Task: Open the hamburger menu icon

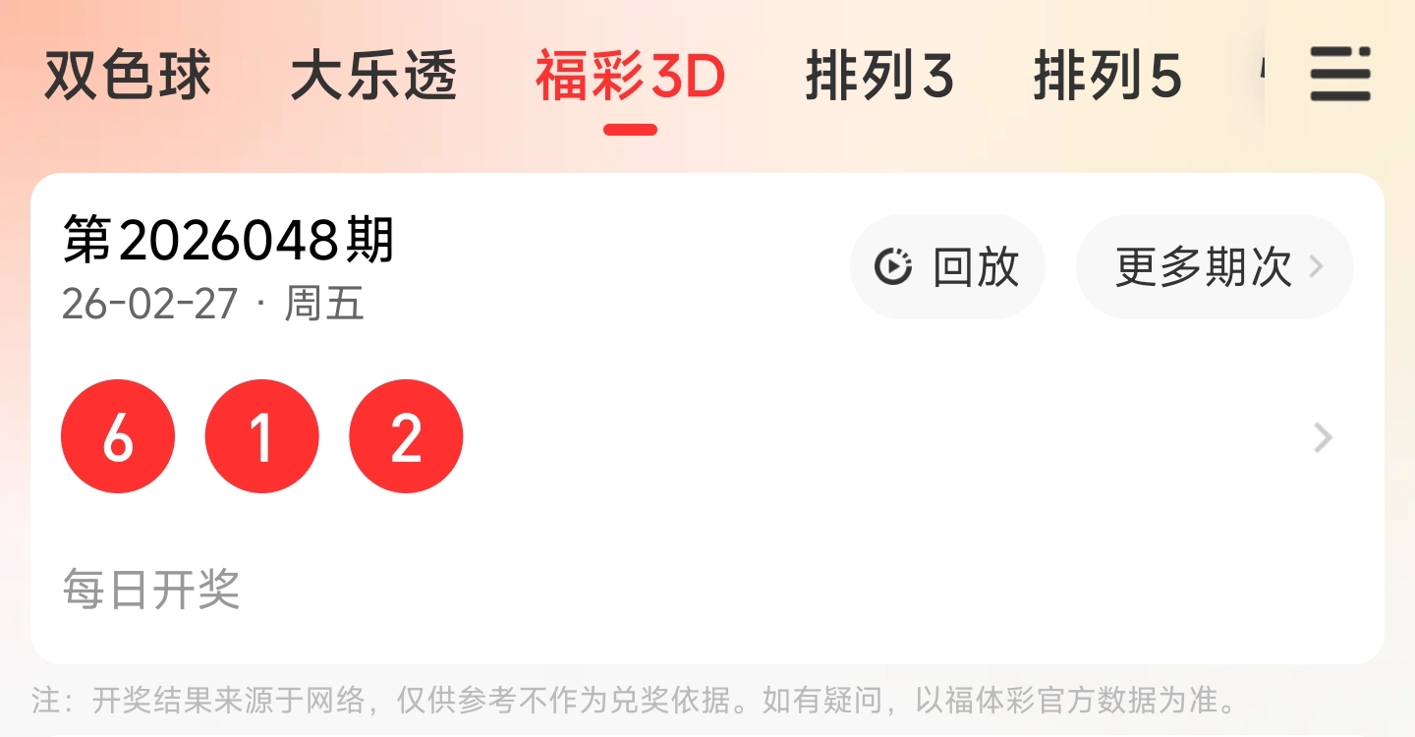Action: tap(1340, 74)
